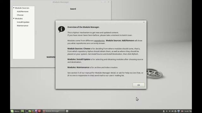202x113 pixels.
Task: Launch the terminal from the taskbar
Action: point(27,111)
